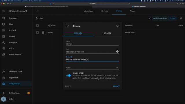Switch to the Settings tab in dialog
Viewport: 185px width, 104px height.
pos(78,33)
